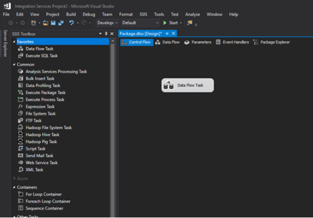
Task: Open the Package Explorer tab
Action: [272, 42]
